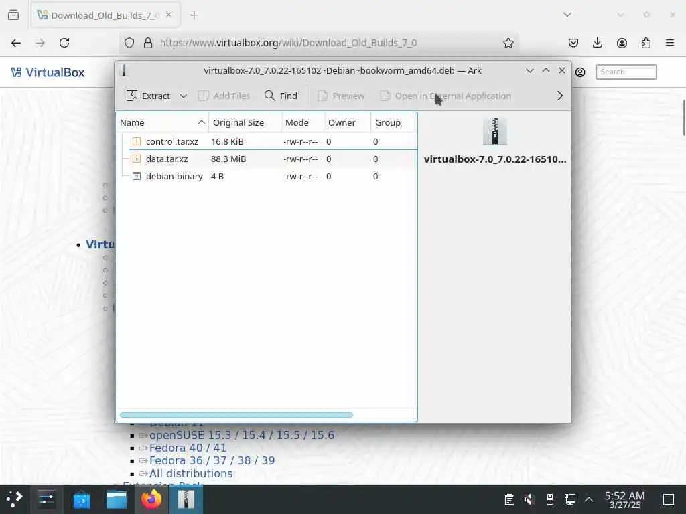Image resolution: width=686 pixels, height=514 pixels.
Task: Click the 88.3 MiB size cell
Action: pos(228,159)
